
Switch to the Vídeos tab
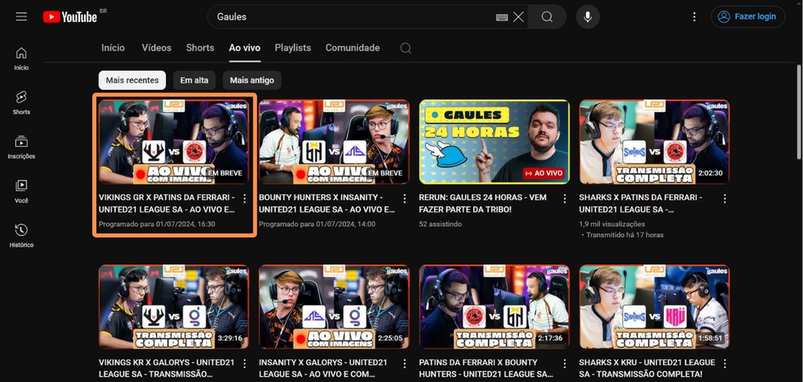(x=157, y=47)
